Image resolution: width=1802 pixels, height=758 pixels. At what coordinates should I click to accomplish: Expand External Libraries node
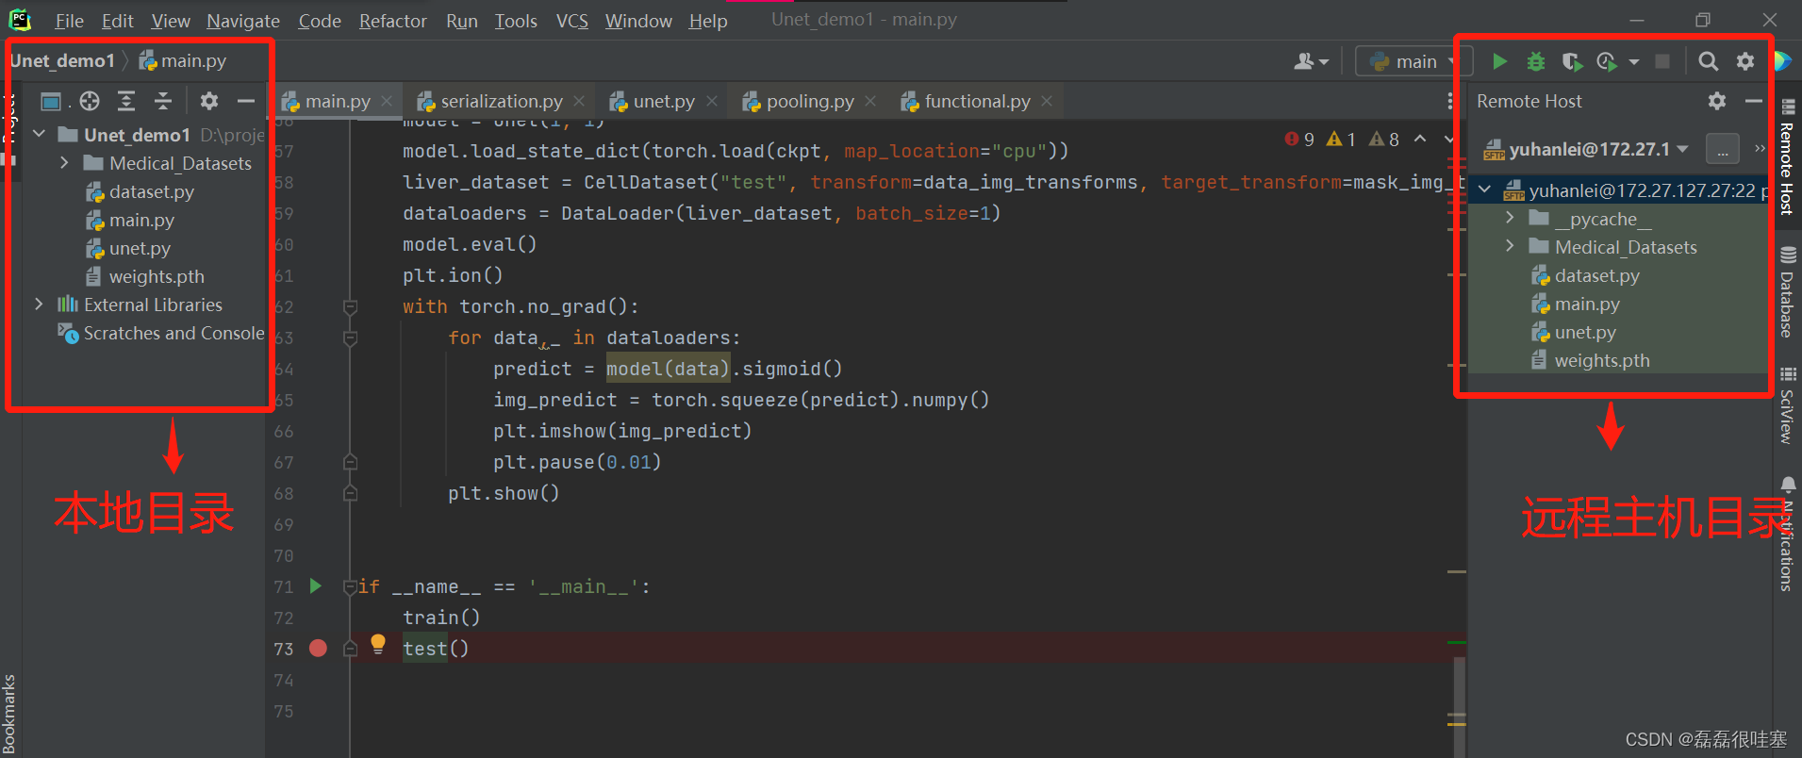click(39, 305)
